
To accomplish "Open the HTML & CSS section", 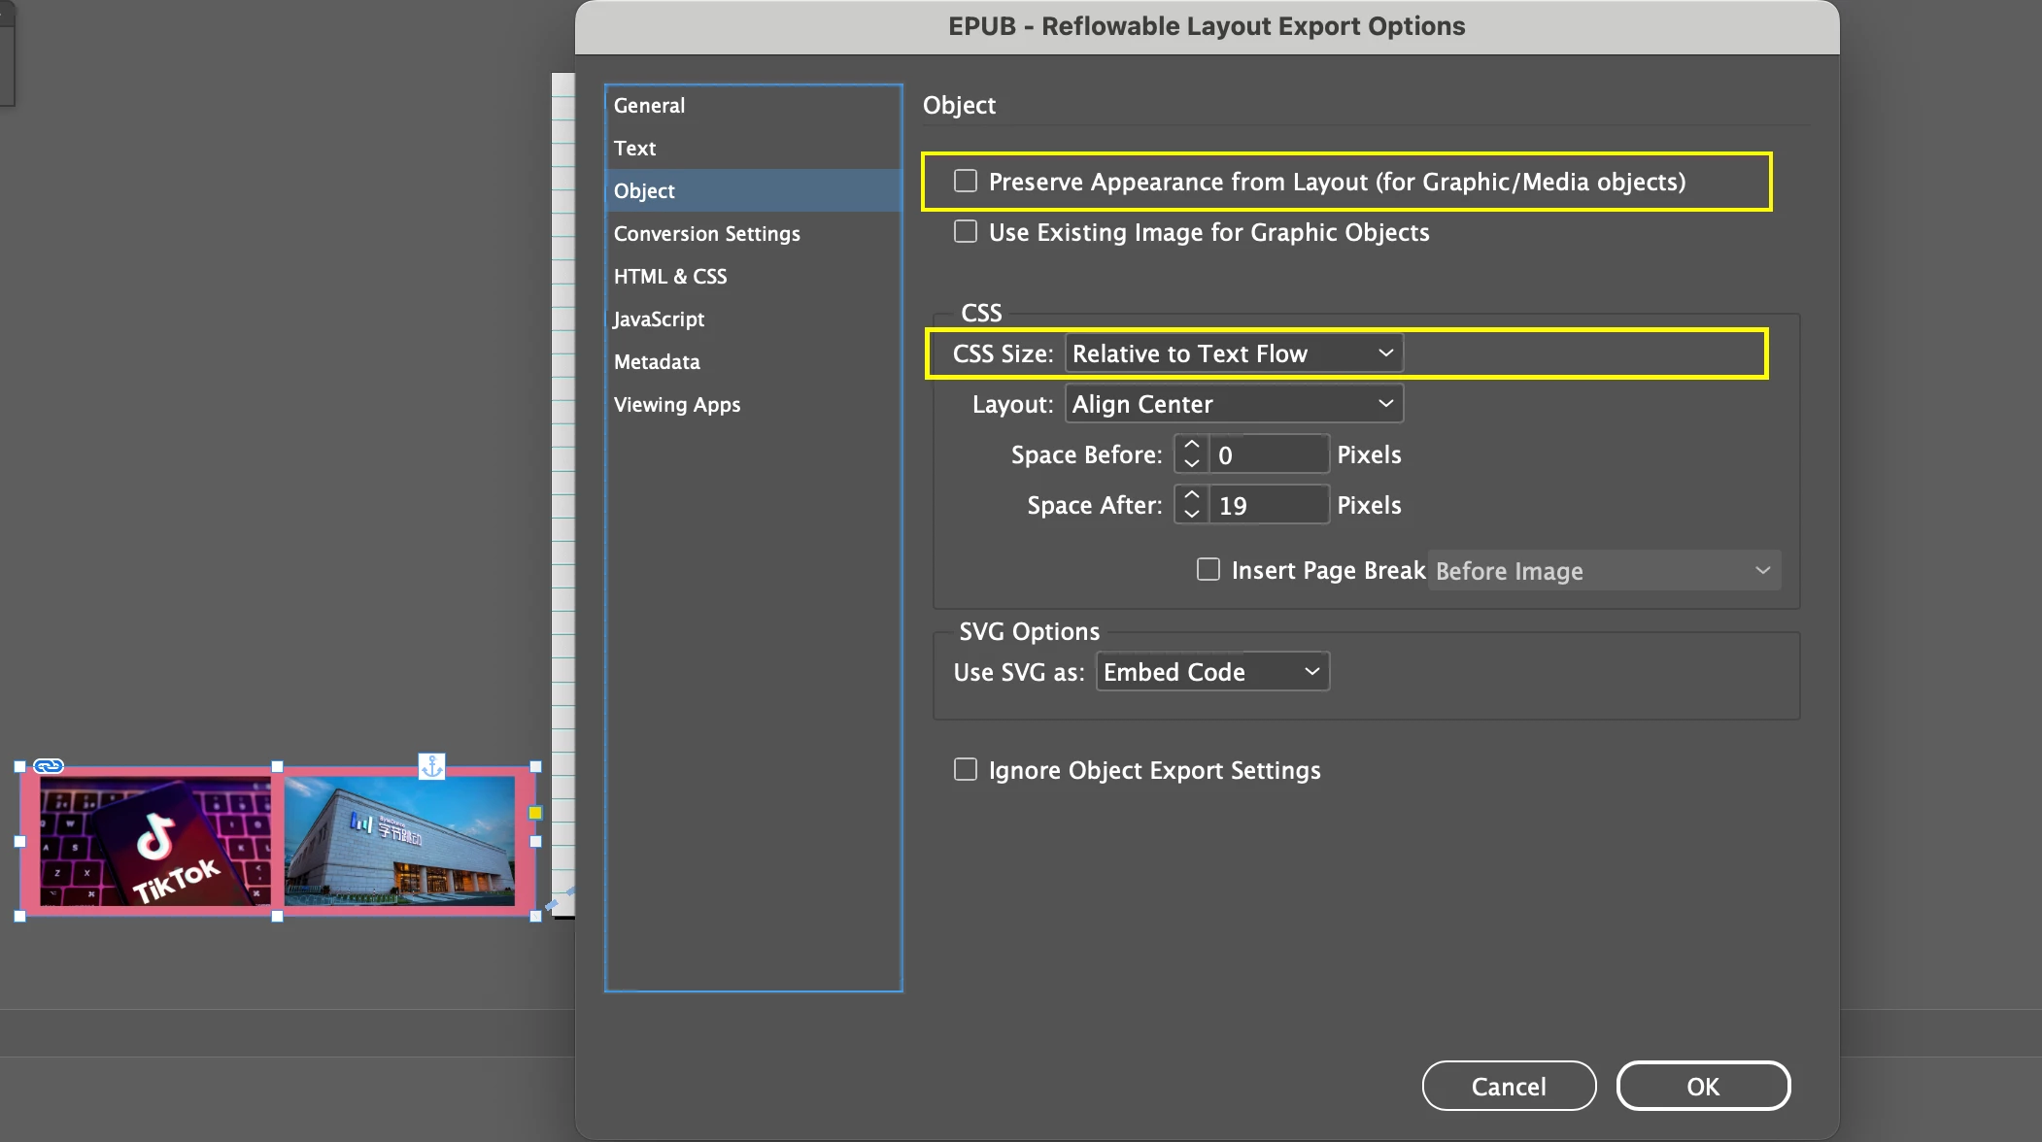I will coord(669,277).
